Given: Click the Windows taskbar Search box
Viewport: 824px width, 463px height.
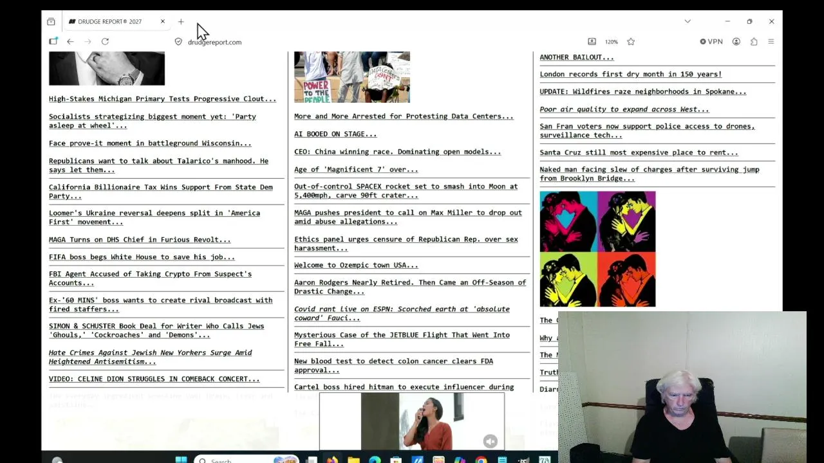Looking at the screenshot, I should 247,459.
